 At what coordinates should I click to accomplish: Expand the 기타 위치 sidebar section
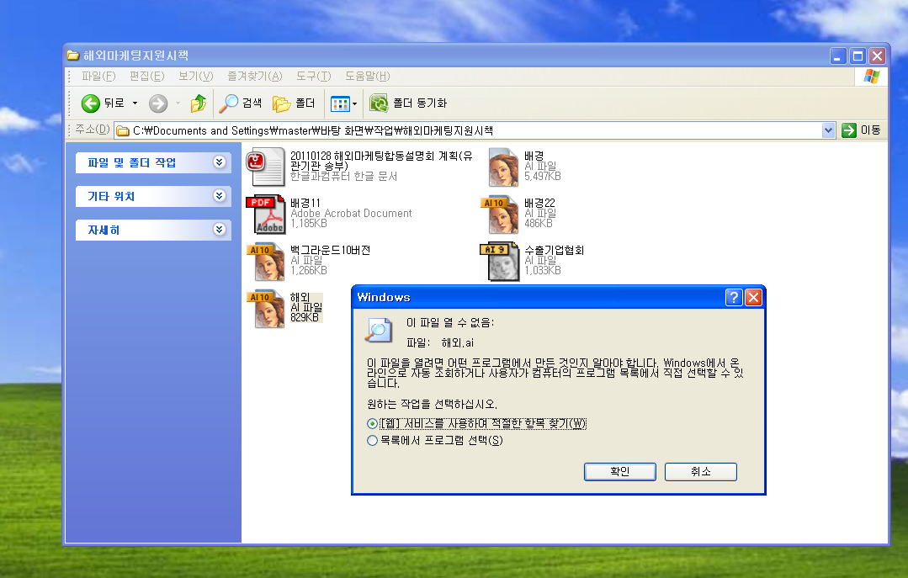[x=220, y=196]
